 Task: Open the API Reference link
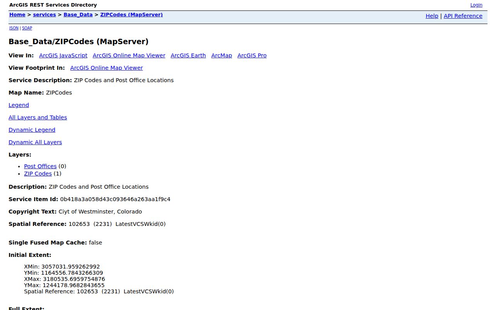463,16
